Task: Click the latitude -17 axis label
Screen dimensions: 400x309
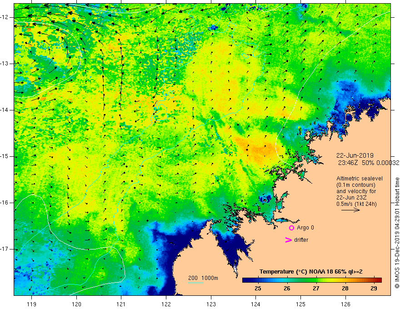Action: coord(5,249)
